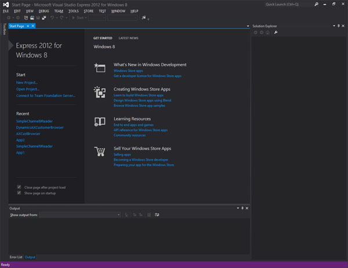348x268 pixels.
Task: Click the Save All toolbar icon
Action: pyautogui.click(x=44, y=18)
